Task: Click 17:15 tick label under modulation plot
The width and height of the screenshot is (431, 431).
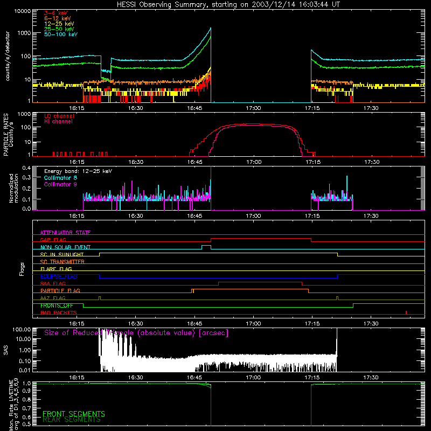Action: tap(312, 216)
